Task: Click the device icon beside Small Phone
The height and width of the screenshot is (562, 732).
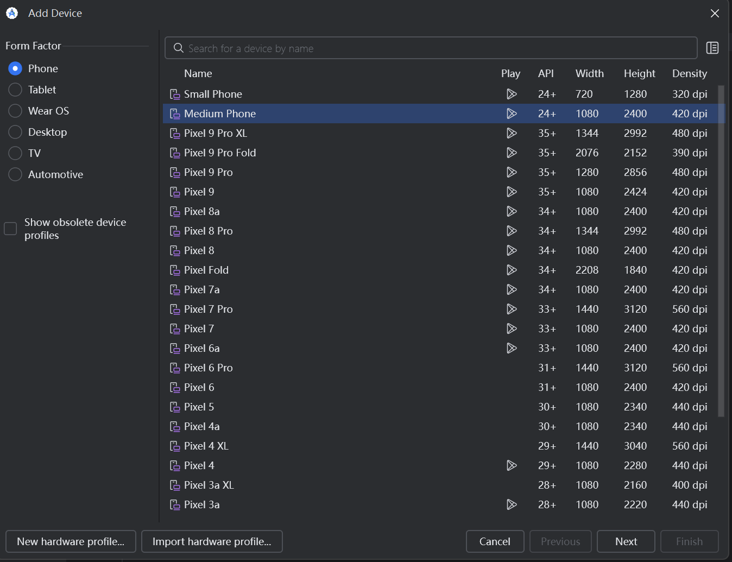Action: [x=175, y=94]
